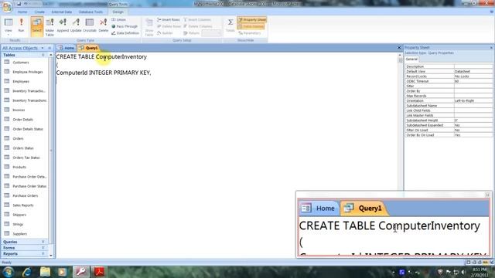Close the Property Sheet pane
Image resolution: width=495 pixels, height=278 pixels.
coord(491,48)
